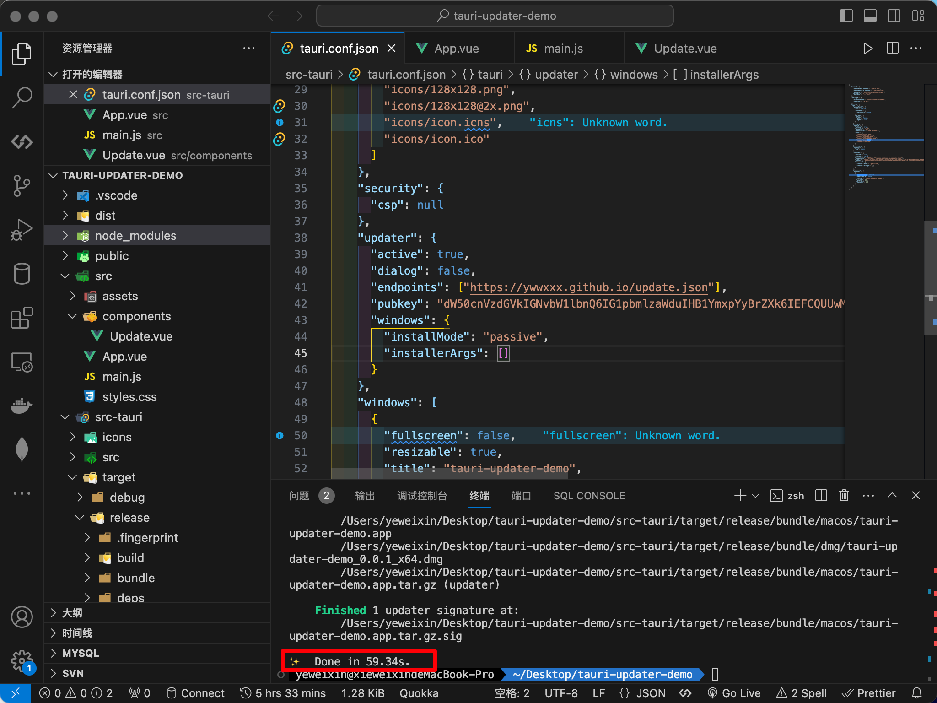This screenshot has width=937, height=703.
Task: Maximize panel size with chevron up
Action: (x=892, y=495)
